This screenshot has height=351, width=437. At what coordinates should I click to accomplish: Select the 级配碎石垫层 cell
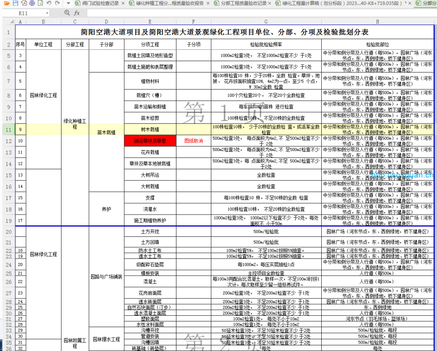pyautogui.click(x=150, y=265)
